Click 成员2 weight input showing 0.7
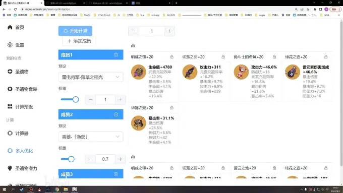Screen dimensions: 343x193 [105, 159]
